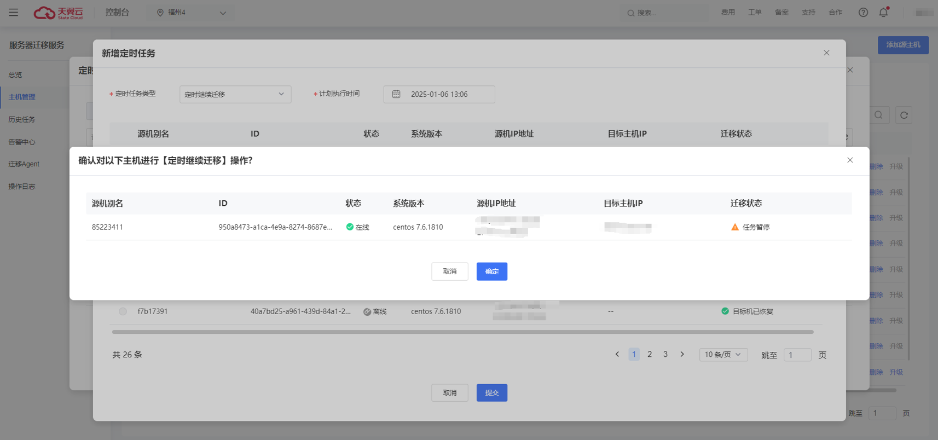938x440 pixels.
Task: Click 确定 to confirm the migration
Action: point(492,271)
